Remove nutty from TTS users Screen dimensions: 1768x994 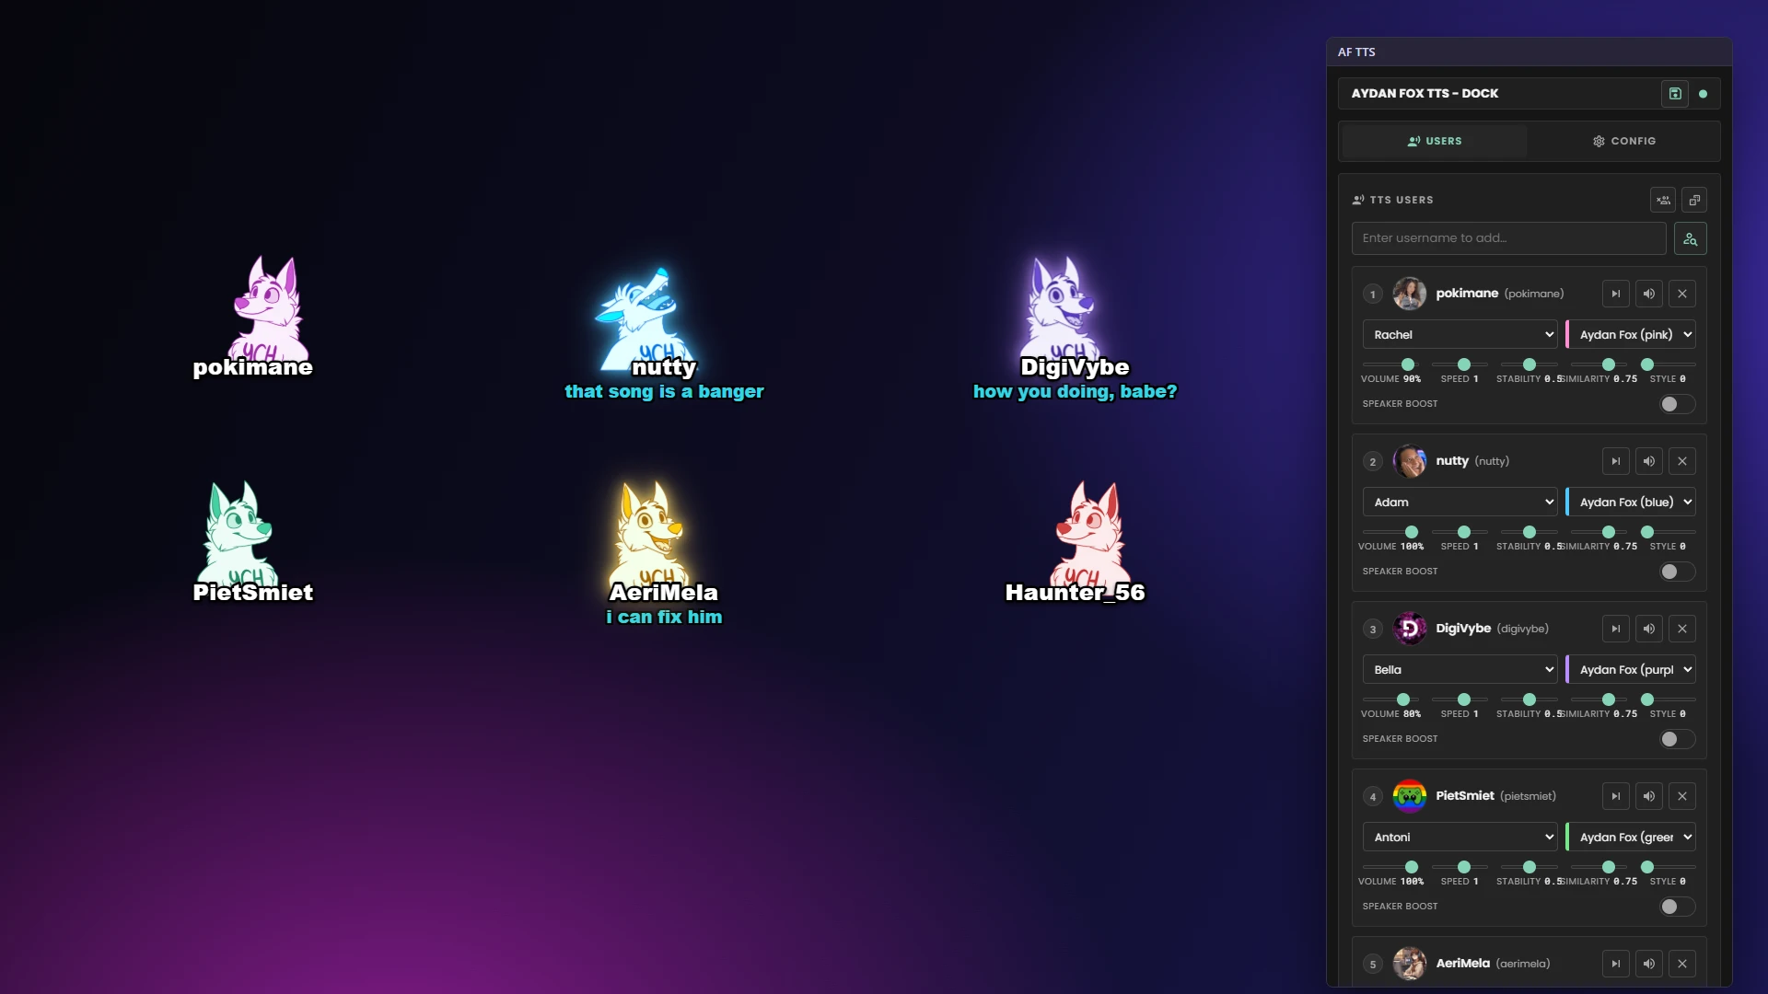[x=1682, y=461]
